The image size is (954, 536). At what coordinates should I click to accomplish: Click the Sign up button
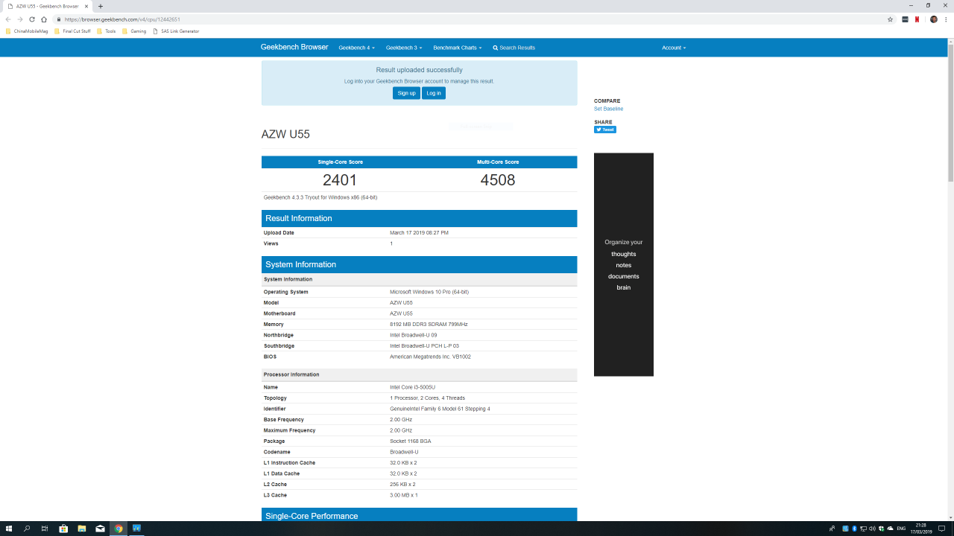[406, 93]
